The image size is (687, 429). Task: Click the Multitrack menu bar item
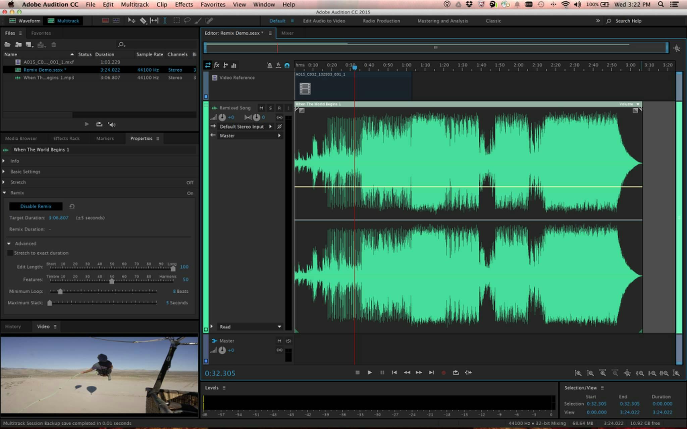coord(135,4)
